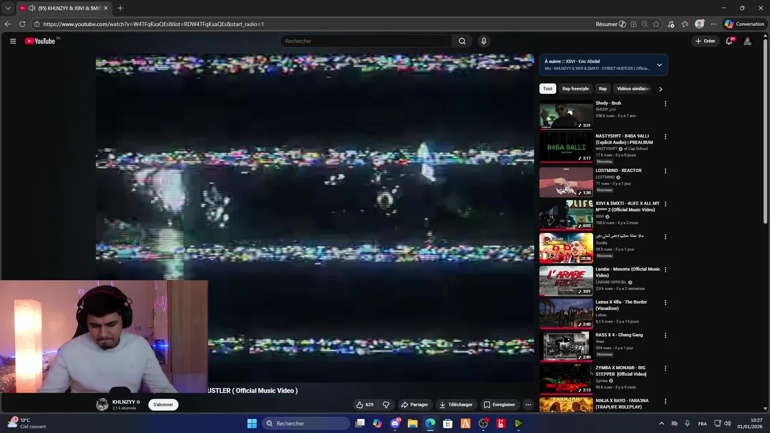Viewport: 770px width, 433px height.
Task: Open the NASTYSH!IT - B4BA 9ALLI thumbnail
Action: (x=566, y=149)
